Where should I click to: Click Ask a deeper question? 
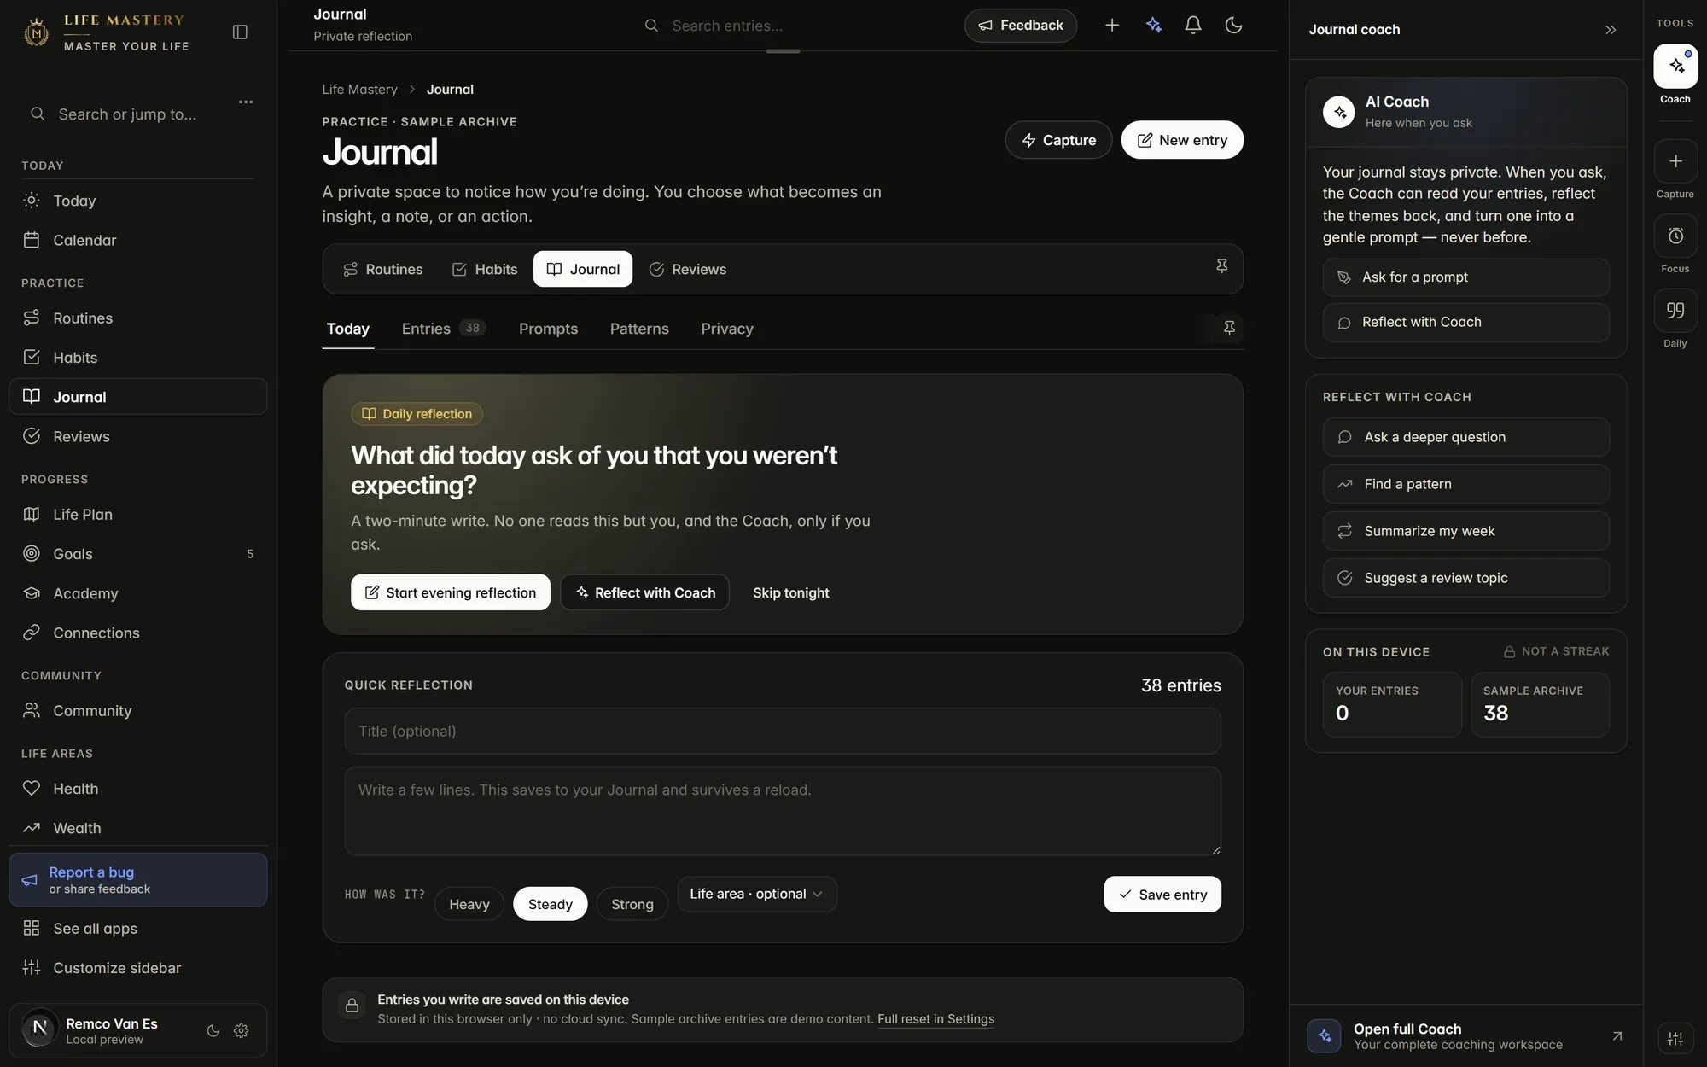click(1466, 437)
